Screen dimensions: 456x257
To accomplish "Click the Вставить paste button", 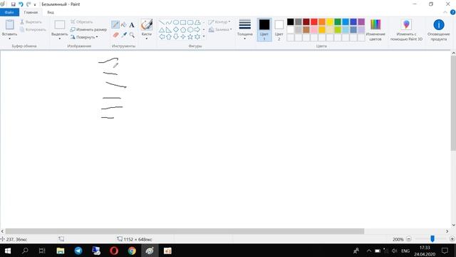I will coord(9,25).
